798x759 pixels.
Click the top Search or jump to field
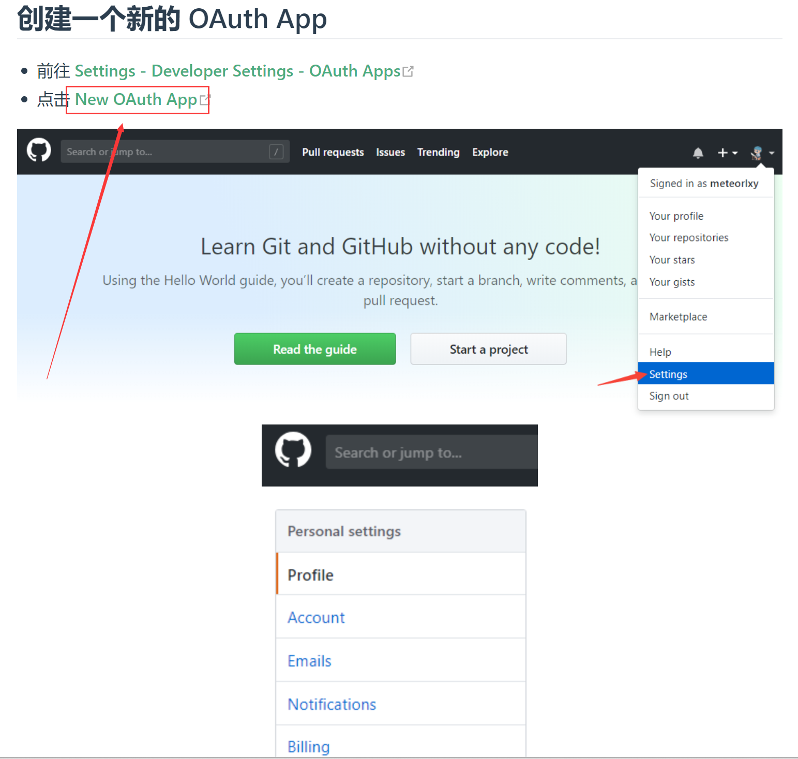[165, 152]
